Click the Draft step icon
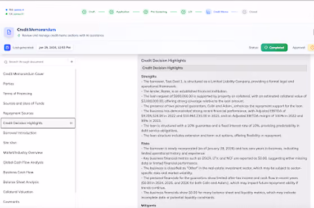314x208 pixels. [84, 12]
